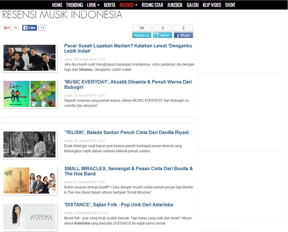Navigate to RISING STAR page
Screen dimensions: 288x232
(x=152, y=5)
